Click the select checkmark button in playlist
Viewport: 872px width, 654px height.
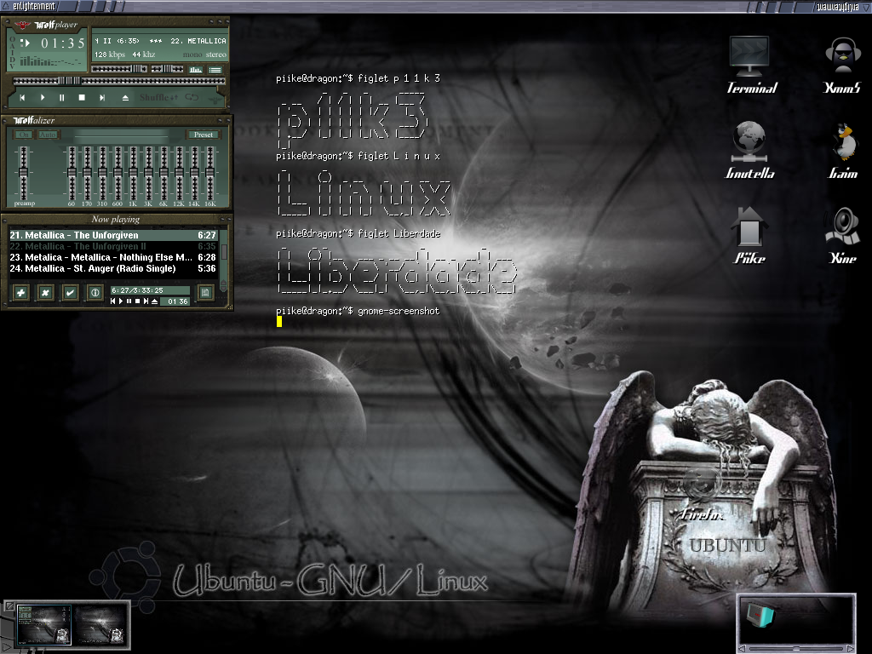pos(70,293)
